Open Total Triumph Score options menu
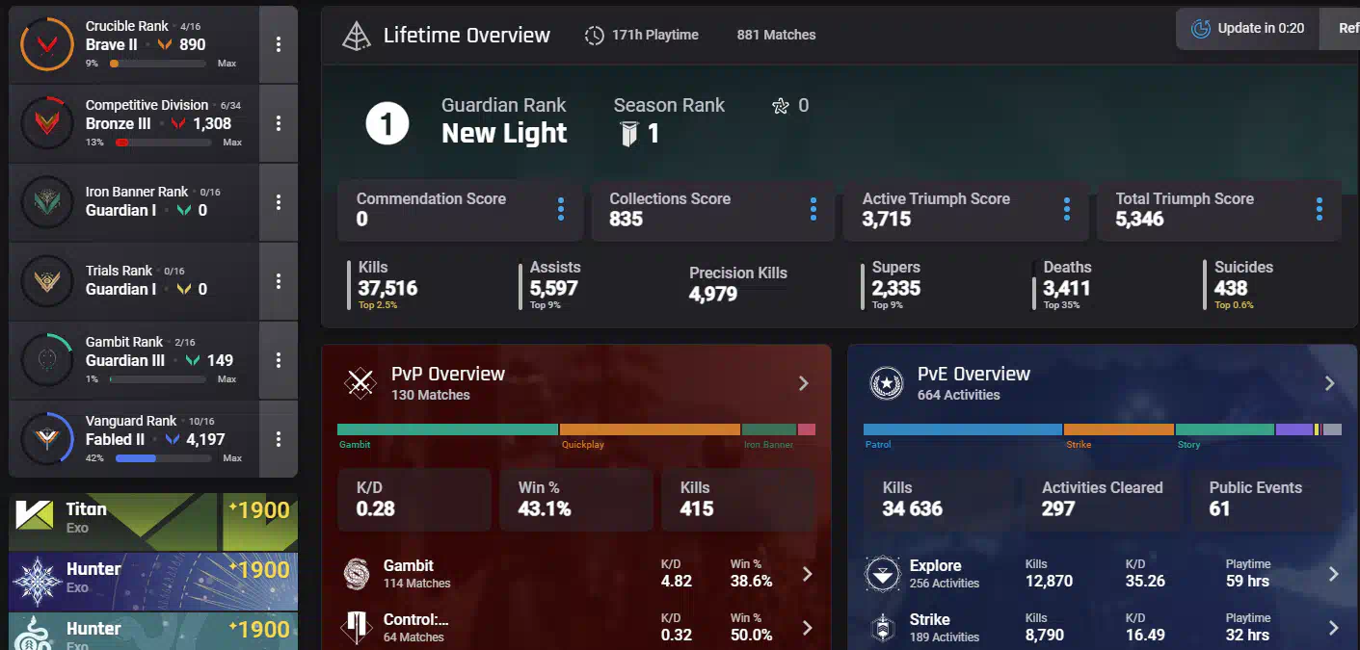1360x650 pixels. coord(1319,209)
